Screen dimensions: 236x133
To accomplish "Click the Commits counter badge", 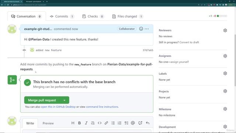I will click(x=72, y=16).
